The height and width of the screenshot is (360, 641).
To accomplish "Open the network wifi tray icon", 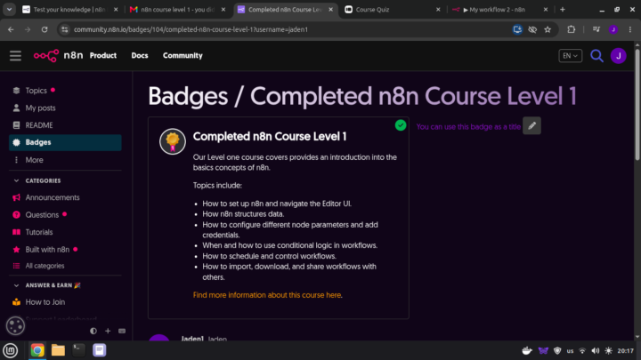I will click(582, 350).
